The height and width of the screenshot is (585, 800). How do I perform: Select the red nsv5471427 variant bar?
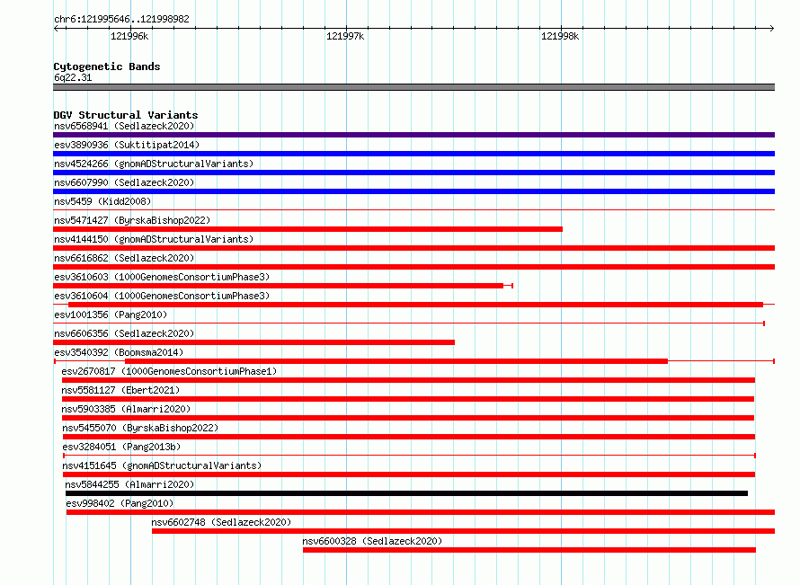(x=307, y=229)
